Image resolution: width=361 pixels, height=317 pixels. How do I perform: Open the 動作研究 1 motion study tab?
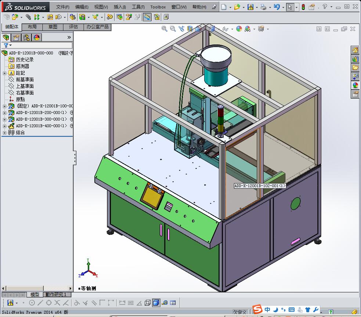click(x=55, y=295)
